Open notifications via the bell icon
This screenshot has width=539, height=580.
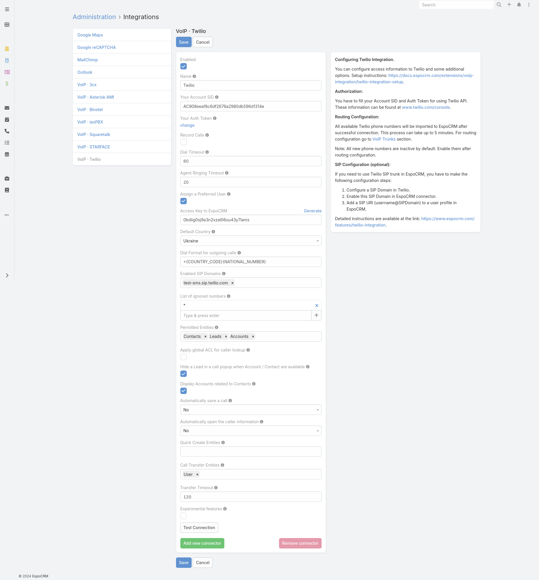519,5
